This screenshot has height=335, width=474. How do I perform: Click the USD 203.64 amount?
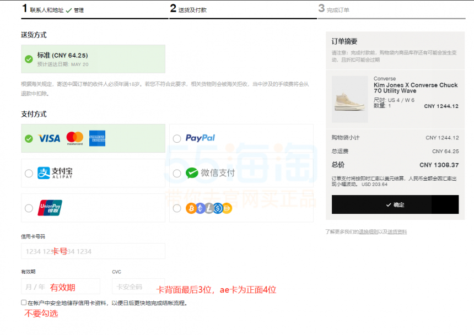375,184
